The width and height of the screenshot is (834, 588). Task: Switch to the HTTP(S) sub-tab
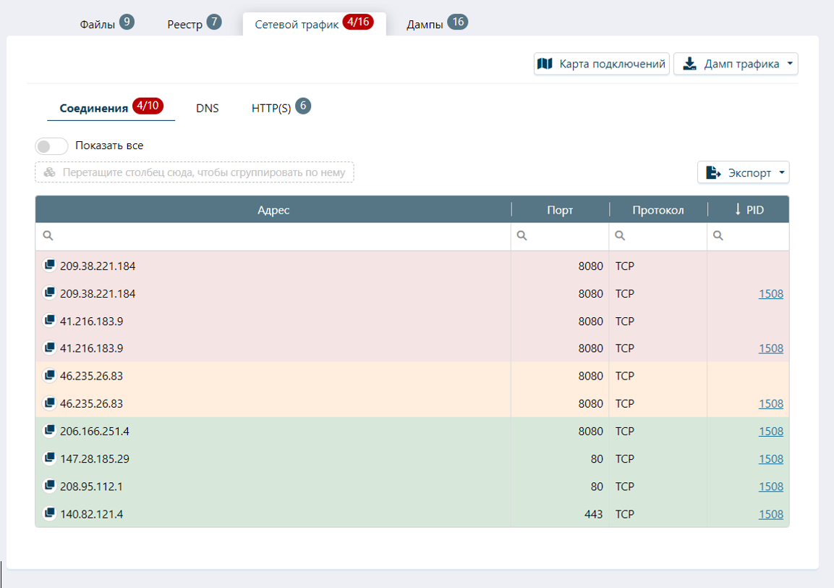click(x=271, y=108)
